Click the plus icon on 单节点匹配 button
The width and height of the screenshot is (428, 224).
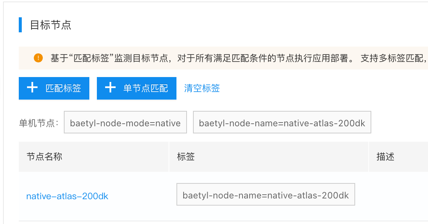pos(110,88)
